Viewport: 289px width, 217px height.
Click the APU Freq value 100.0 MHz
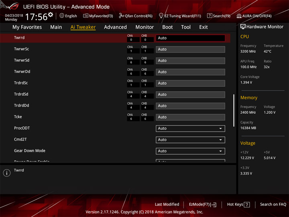(x=248, y=67)
